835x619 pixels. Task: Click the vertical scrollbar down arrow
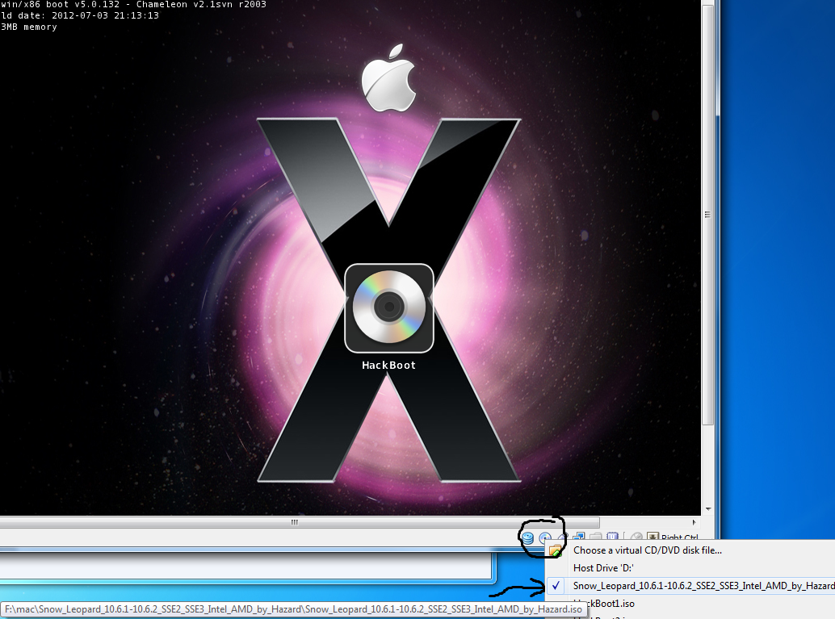click(x=707, y=509)
